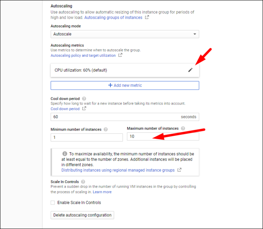263x229 pixels.
Task: Click the Learn more link
Action: (x=102, y=192)
